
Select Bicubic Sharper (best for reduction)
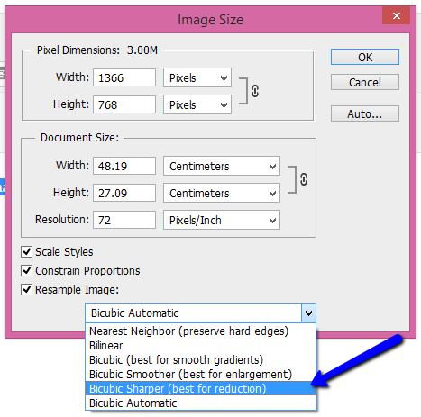point(200,388)
